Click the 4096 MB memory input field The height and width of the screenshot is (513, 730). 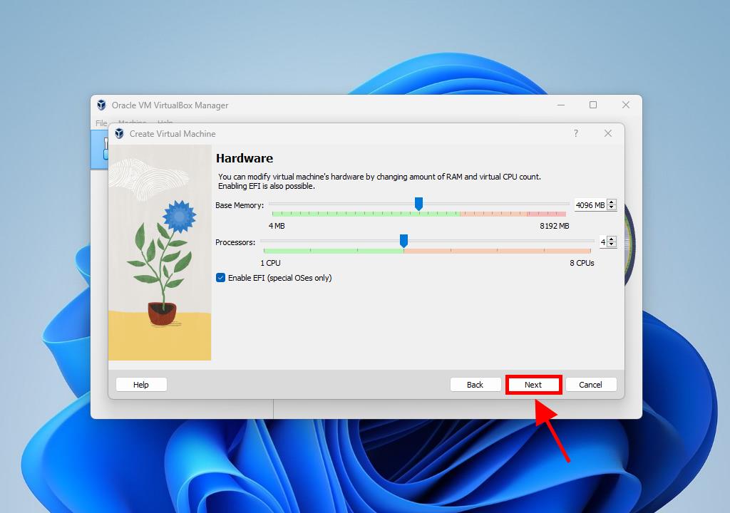coord(590,205)
